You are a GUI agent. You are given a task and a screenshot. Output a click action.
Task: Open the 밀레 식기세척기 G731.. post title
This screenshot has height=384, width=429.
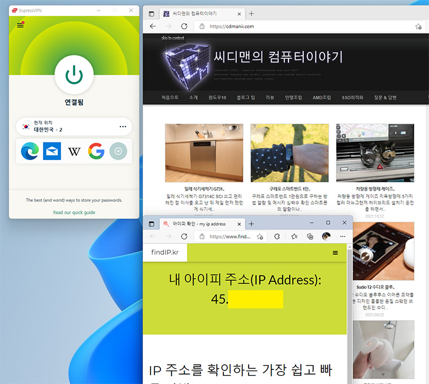(205, 189)
